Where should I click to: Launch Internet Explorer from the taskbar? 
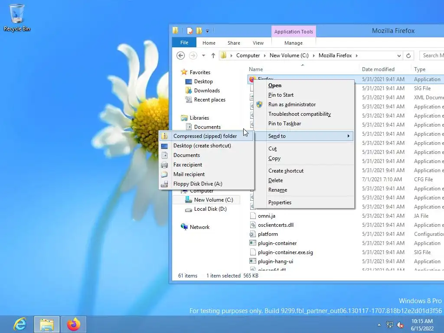pos(20,324)
